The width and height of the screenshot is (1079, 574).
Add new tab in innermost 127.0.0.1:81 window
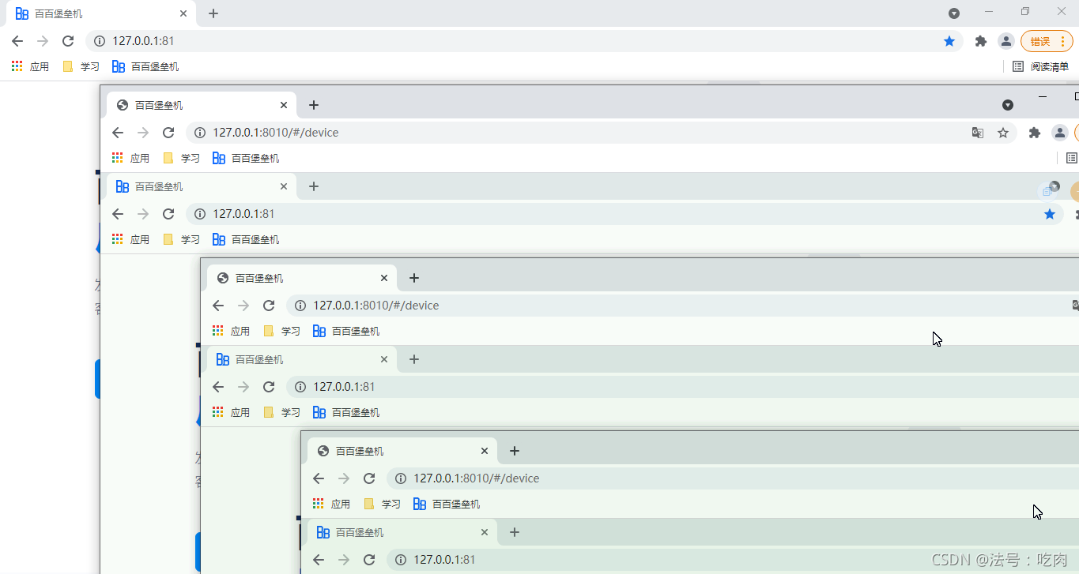point(515,532)
